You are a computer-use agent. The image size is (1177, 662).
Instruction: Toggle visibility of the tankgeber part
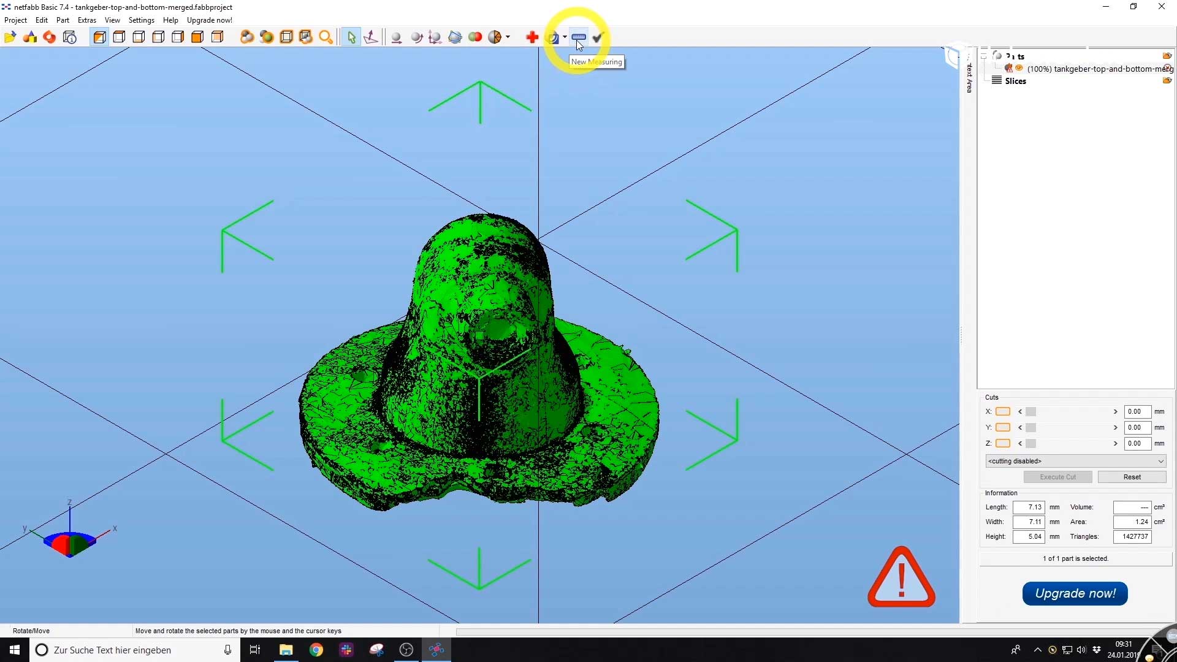1019,68
